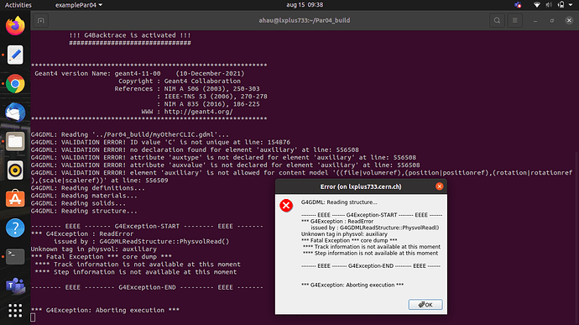Open Firefox from the dock

pos(15,26)
